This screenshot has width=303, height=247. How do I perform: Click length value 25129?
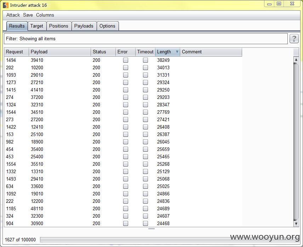[x=163, y=171]
